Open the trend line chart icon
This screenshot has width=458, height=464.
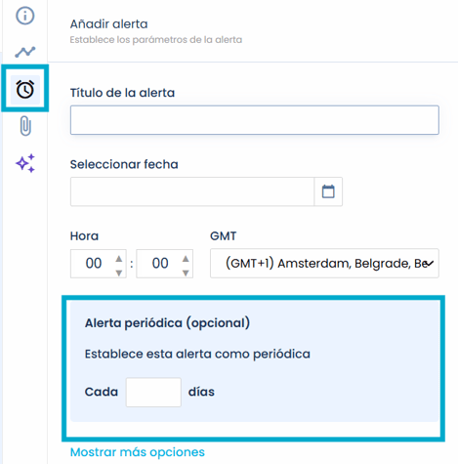[25, 52]
